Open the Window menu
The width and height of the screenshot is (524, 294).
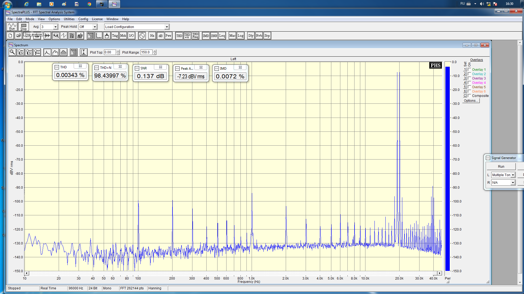tap(112, 19)
